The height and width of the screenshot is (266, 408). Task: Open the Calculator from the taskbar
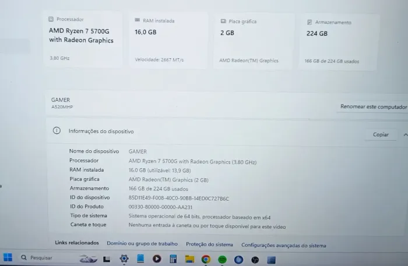173,259
